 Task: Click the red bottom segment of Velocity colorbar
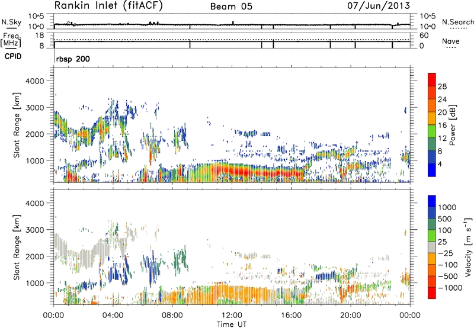pos(432,293)
